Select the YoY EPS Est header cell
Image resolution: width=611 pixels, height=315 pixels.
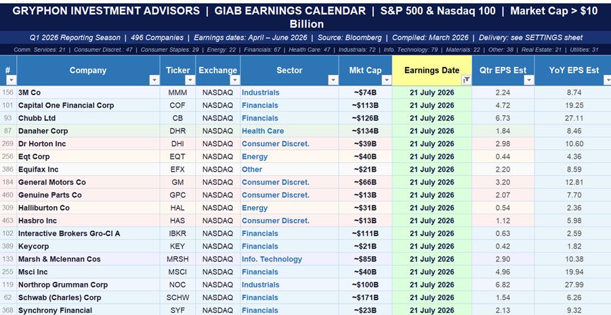(x=572, y=70)
